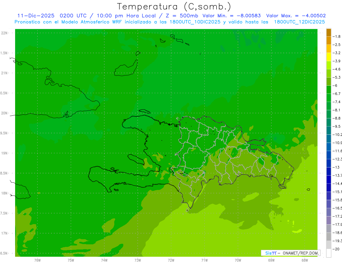The height and width of the screenshot is (264, 342).
Task: Click the 22N latitude label
Action: [5, 33]
